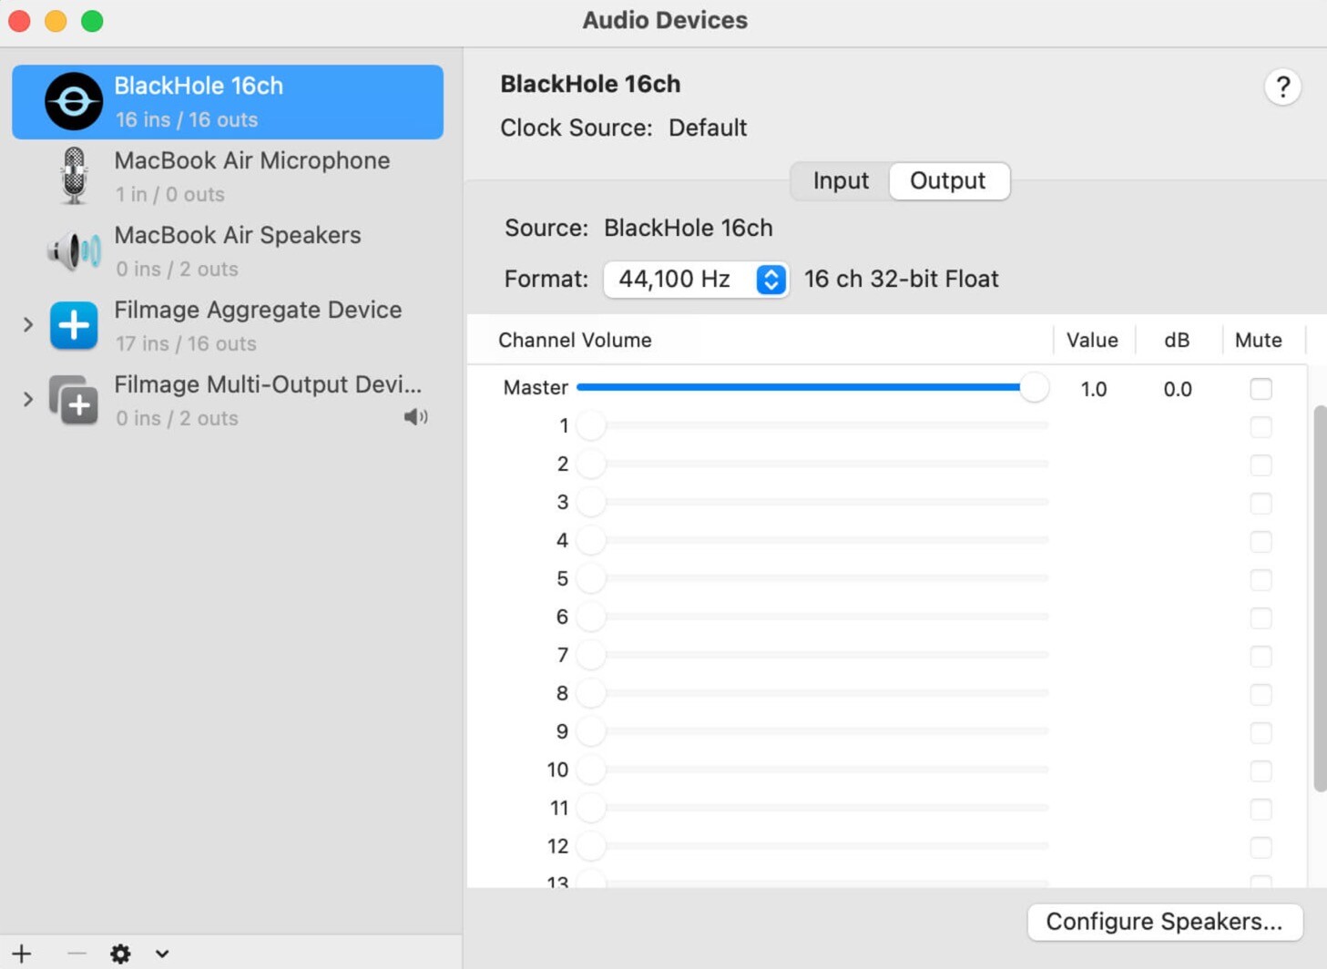This screenshot has height=969, width=1327.
Task: Click the plus icon to add device
Action: pyautogui.click(x=22, y=954)
